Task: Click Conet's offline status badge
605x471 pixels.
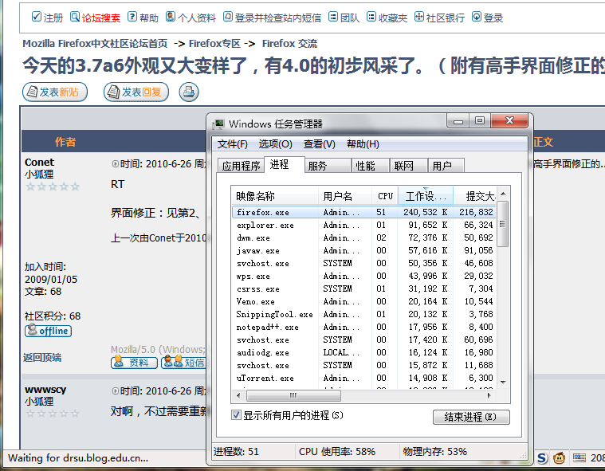Action: tap(49, 331)
